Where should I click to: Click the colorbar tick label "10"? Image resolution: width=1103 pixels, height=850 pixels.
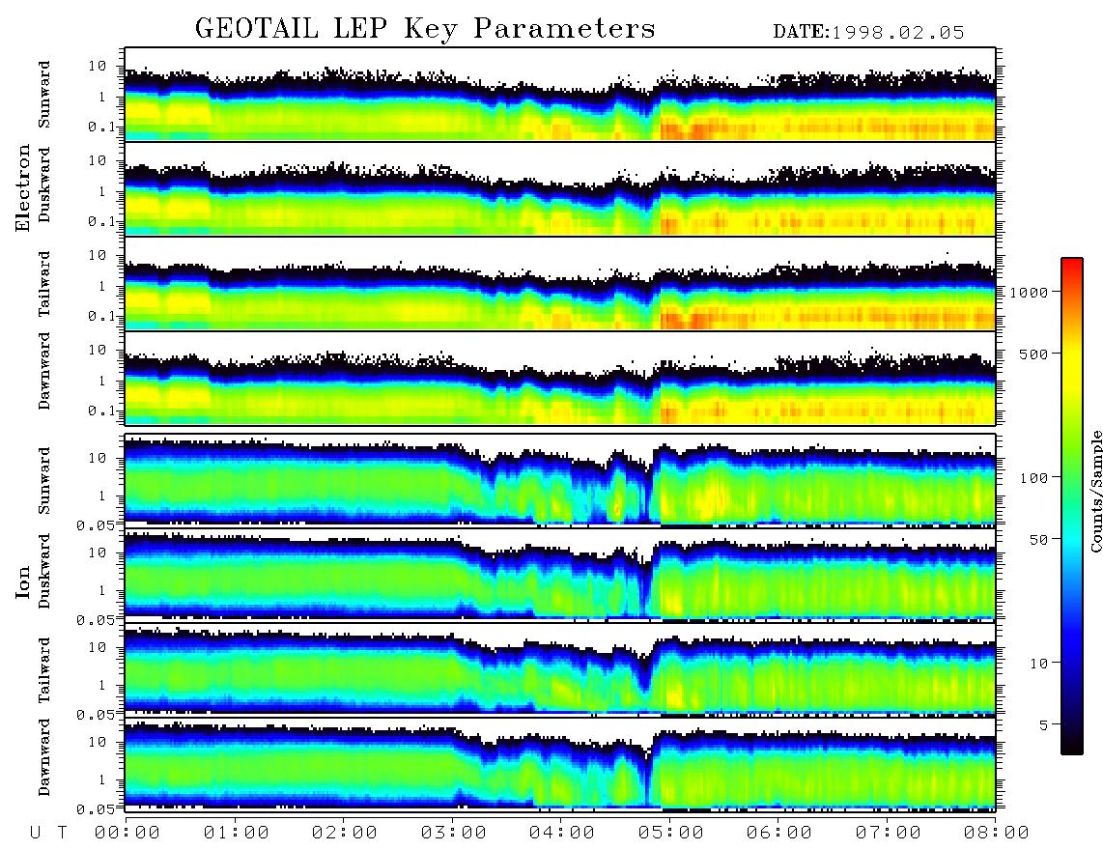pos(1039,664)
